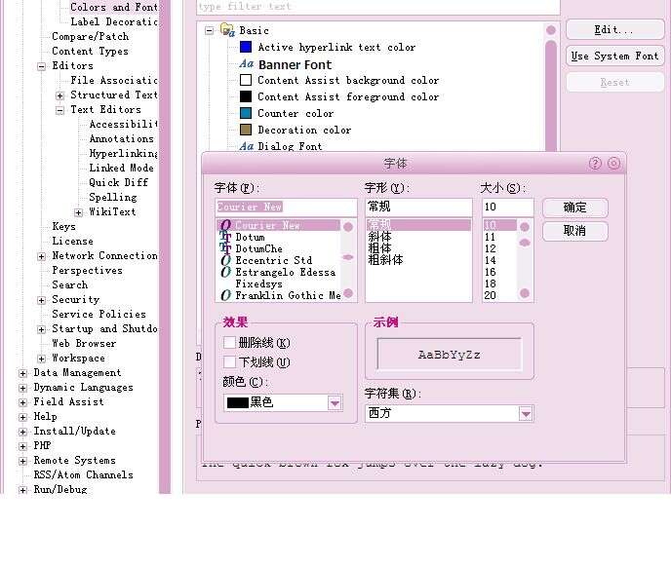The width and height of the screenshot is (671, 567).
Task: Open the 字符集 character set dropdown
Action: tap(526, 413)
